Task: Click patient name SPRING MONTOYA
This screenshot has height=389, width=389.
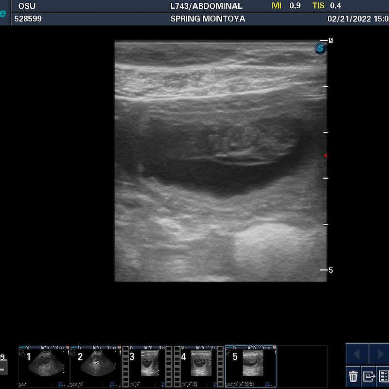Action: pos(208,19)
